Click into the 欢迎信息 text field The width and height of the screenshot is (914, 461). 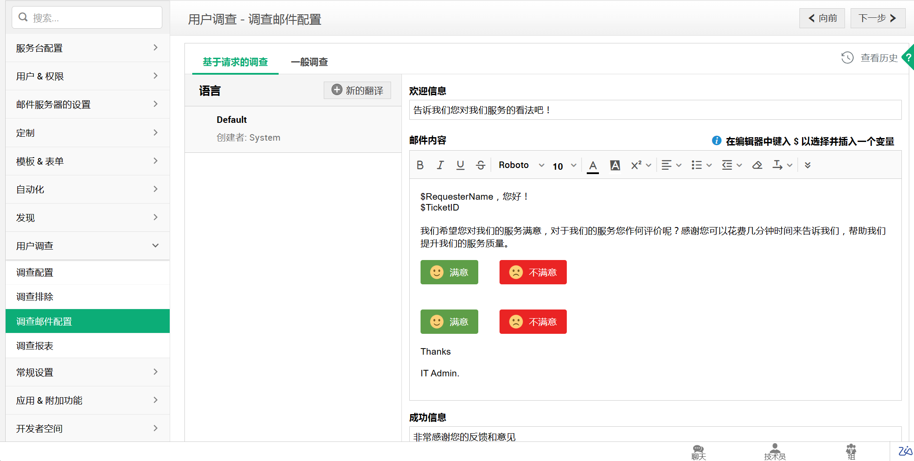click(x=655, y=110)
